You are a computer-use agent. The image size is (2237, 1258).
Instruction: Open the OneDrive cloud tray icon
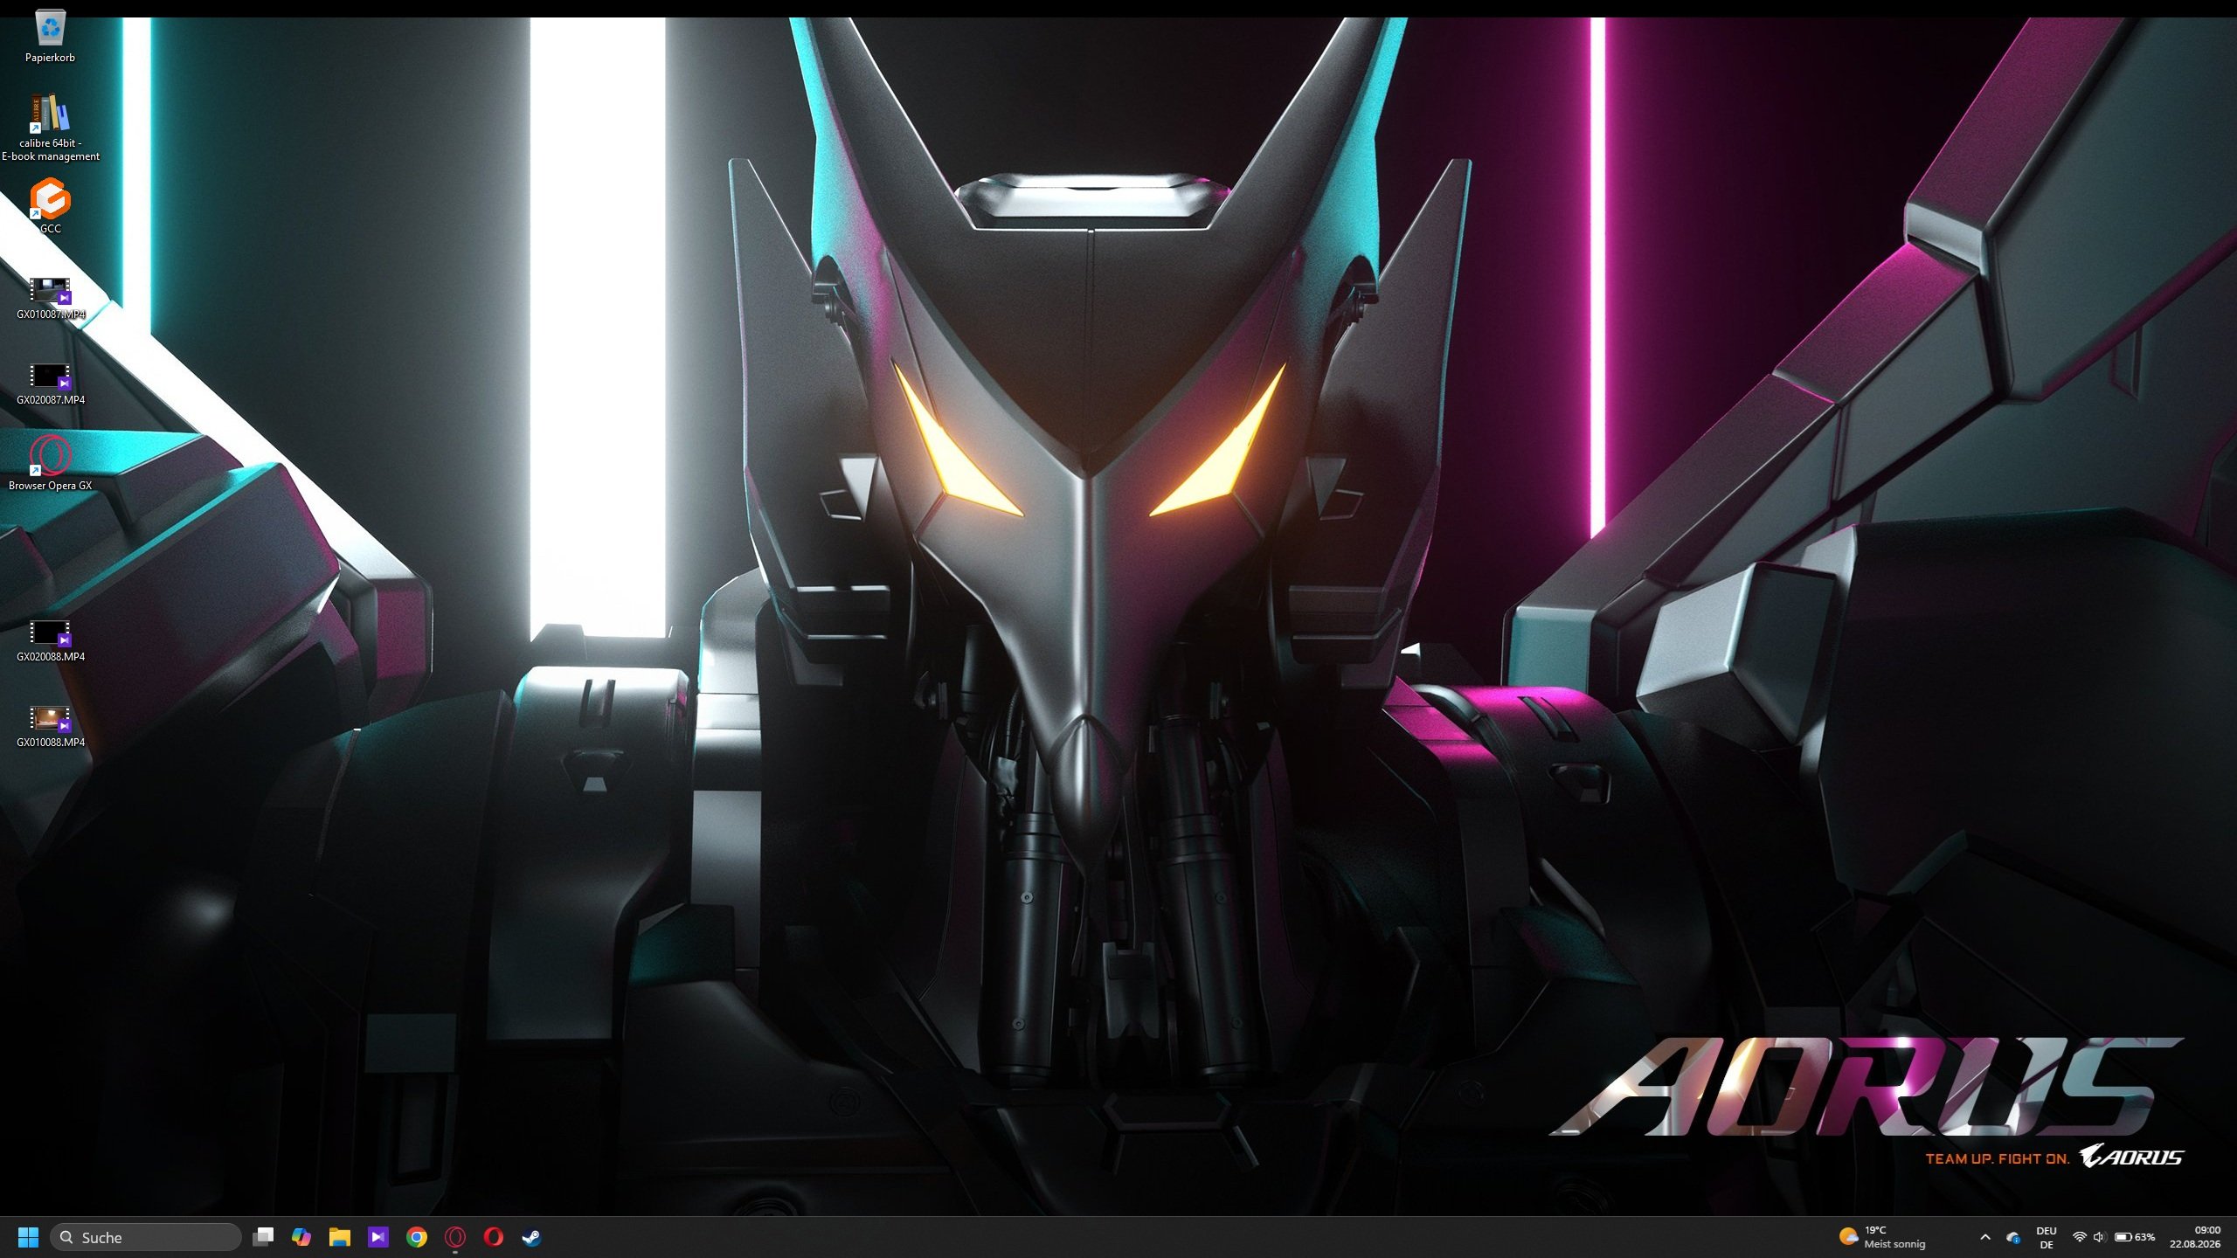[x=2013, y=1237]
